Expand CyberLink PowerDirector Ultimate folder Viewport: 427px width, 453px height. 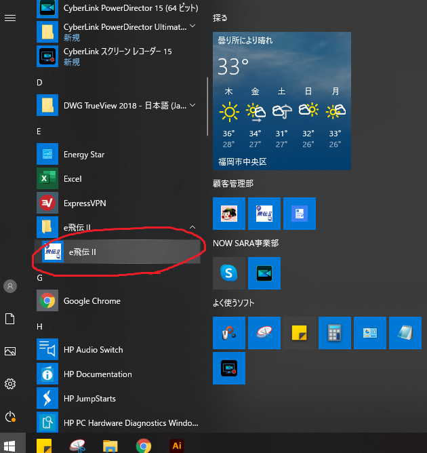pyautogui.click(x=192, y=26)
